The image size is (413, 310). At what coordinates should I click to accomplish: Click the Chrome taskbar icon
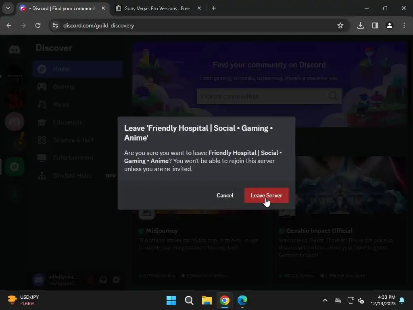pos(225,300)
